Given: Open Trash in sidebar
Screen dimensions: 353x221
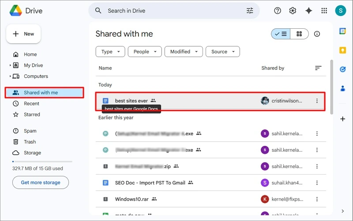Looking at the screenshot, I should coord(30,142).
